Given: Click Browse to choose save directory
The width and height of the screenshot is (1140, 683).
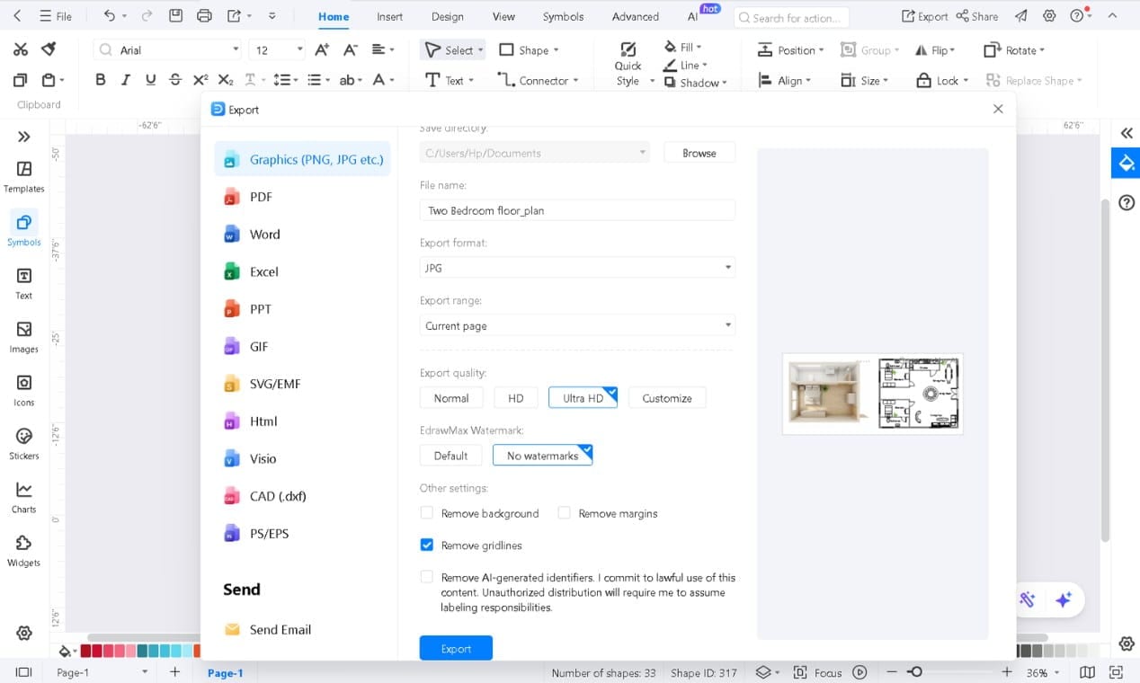Looking at the screenshot, I should [699, 152].
